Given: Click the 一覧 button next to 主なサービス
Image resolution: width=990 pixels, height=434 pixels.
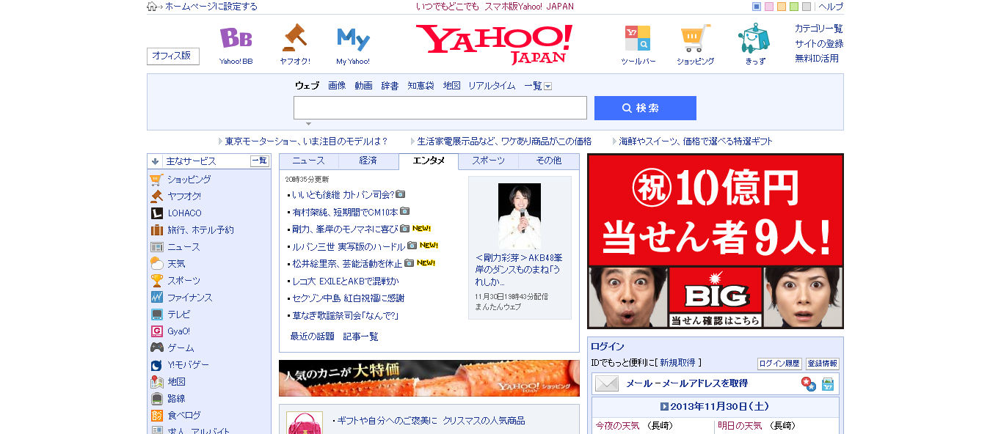Looking at the screenshot, I should coord(260,161).
